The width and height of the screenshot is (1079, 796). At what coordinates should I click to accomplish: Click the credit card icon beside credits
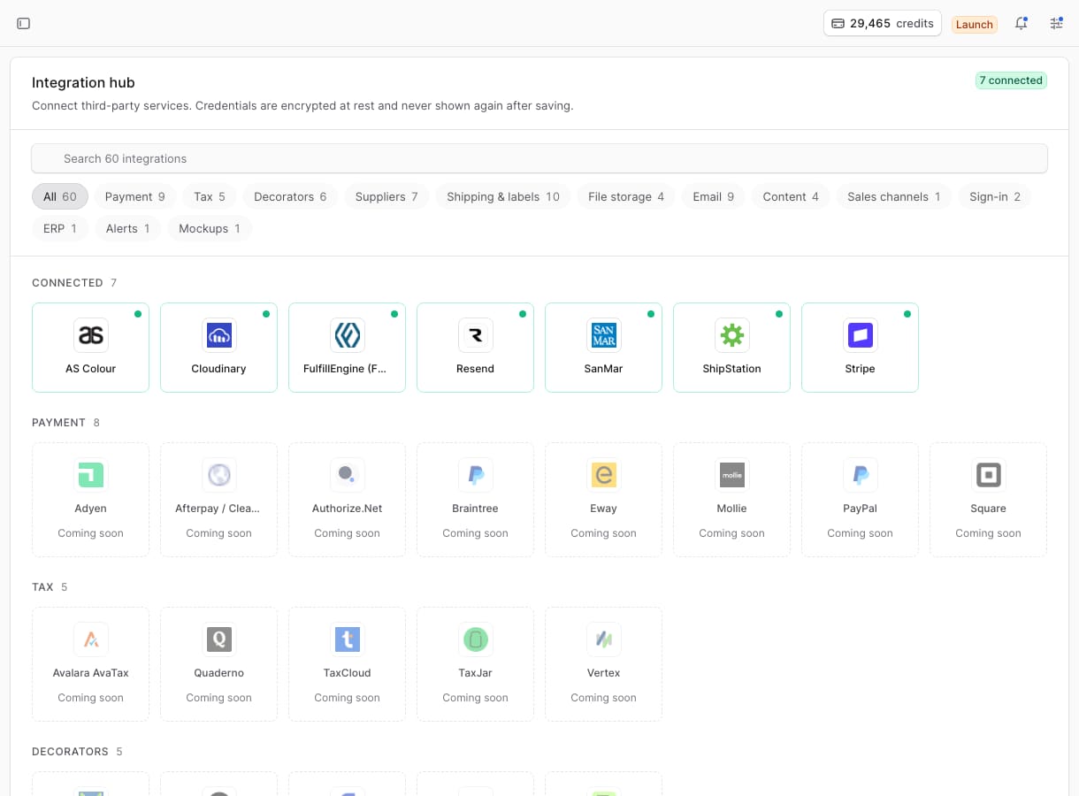click(x=838, y=23)
